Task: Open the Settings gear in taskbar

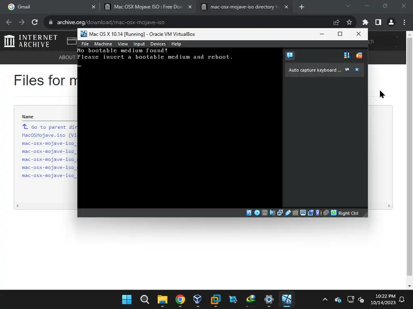Action: click(269, 299)
